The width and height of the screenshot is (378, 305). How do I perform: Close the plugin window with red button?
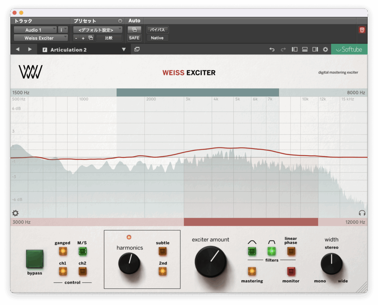14,13
